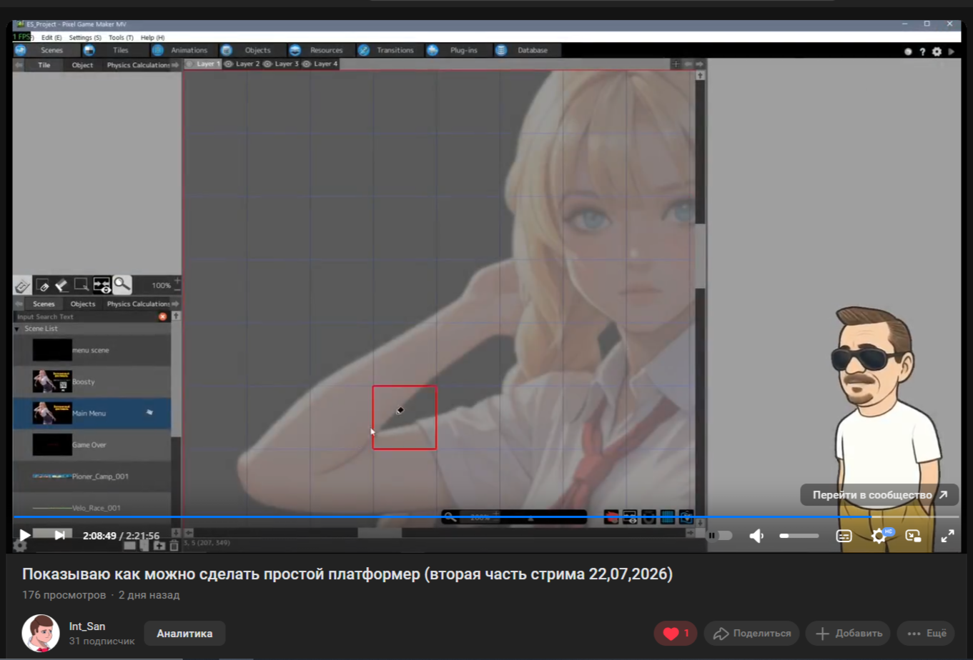
Task: Select the Boosty scene thumbnail
Action: 52,381
